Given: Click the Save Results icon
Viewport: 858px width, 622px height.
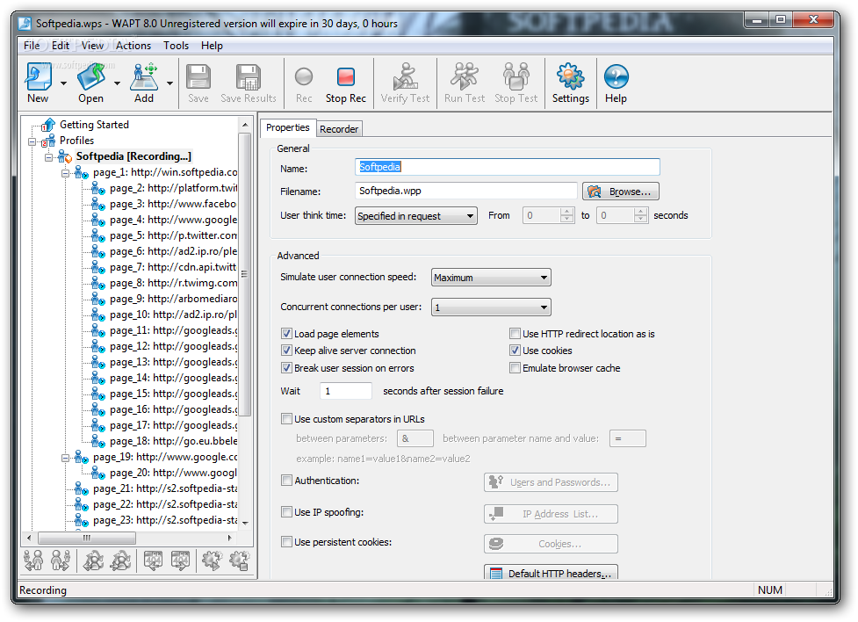Looking at the screenshot, I should pos(249,76).
